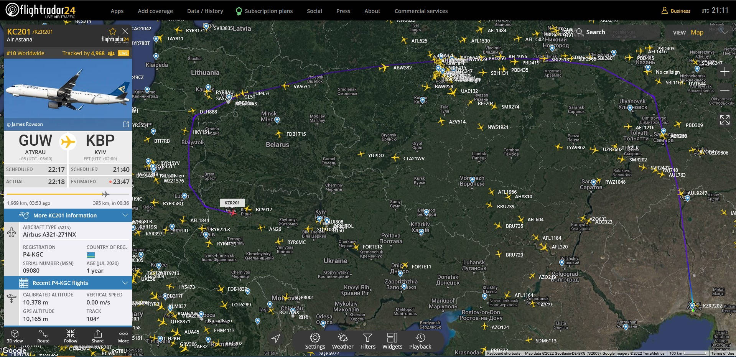Follow the KC201 aircraft
The width and height of the screenshot is (736, 357).
71,336
